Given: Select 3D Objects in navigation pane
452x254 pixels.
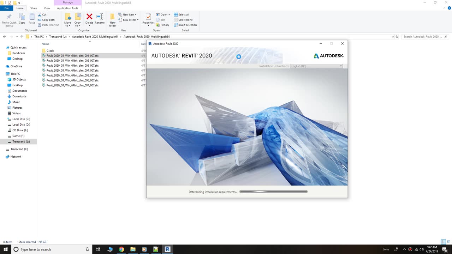Looking at the screenshot, I should pos(19,79).
